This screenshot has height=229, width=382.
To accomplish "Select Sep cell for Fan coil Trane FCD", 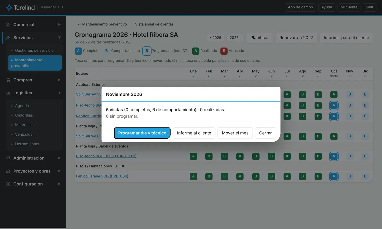I will pos(318,176).
